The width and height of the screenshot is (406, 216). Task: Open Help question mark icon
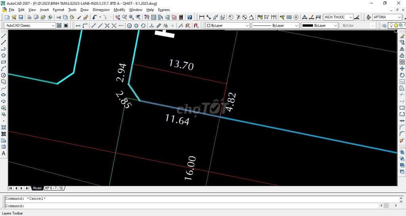pyautogui.click(x=190, y=17)
